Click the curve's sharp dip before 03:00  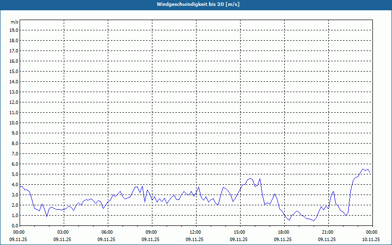[47, 216]
